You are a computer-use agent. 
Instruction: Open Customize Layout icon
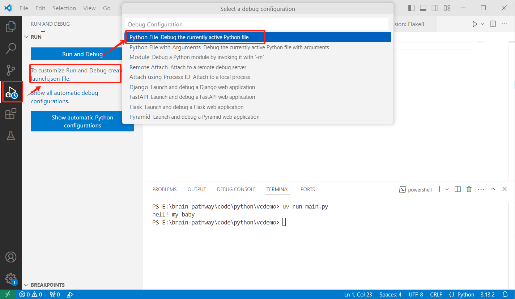click(447, 8)
